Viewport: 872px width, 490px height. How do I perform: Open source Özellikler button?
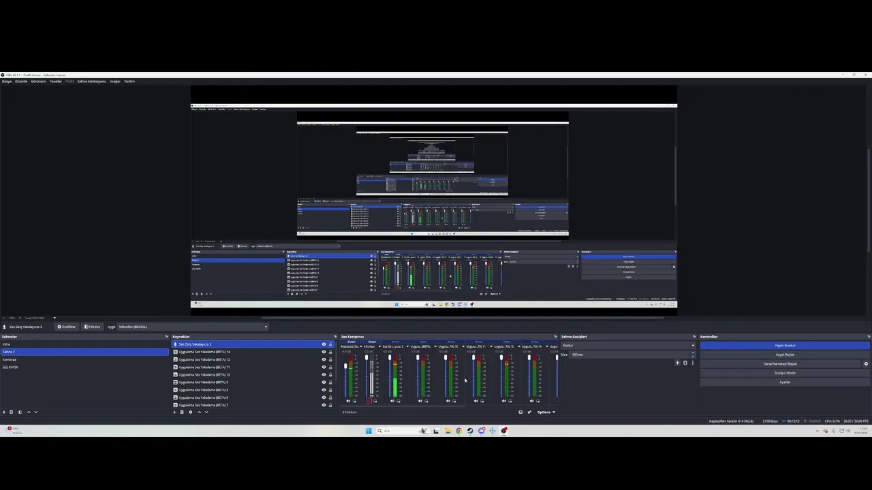pyautogui.click(x=67, y=327)
